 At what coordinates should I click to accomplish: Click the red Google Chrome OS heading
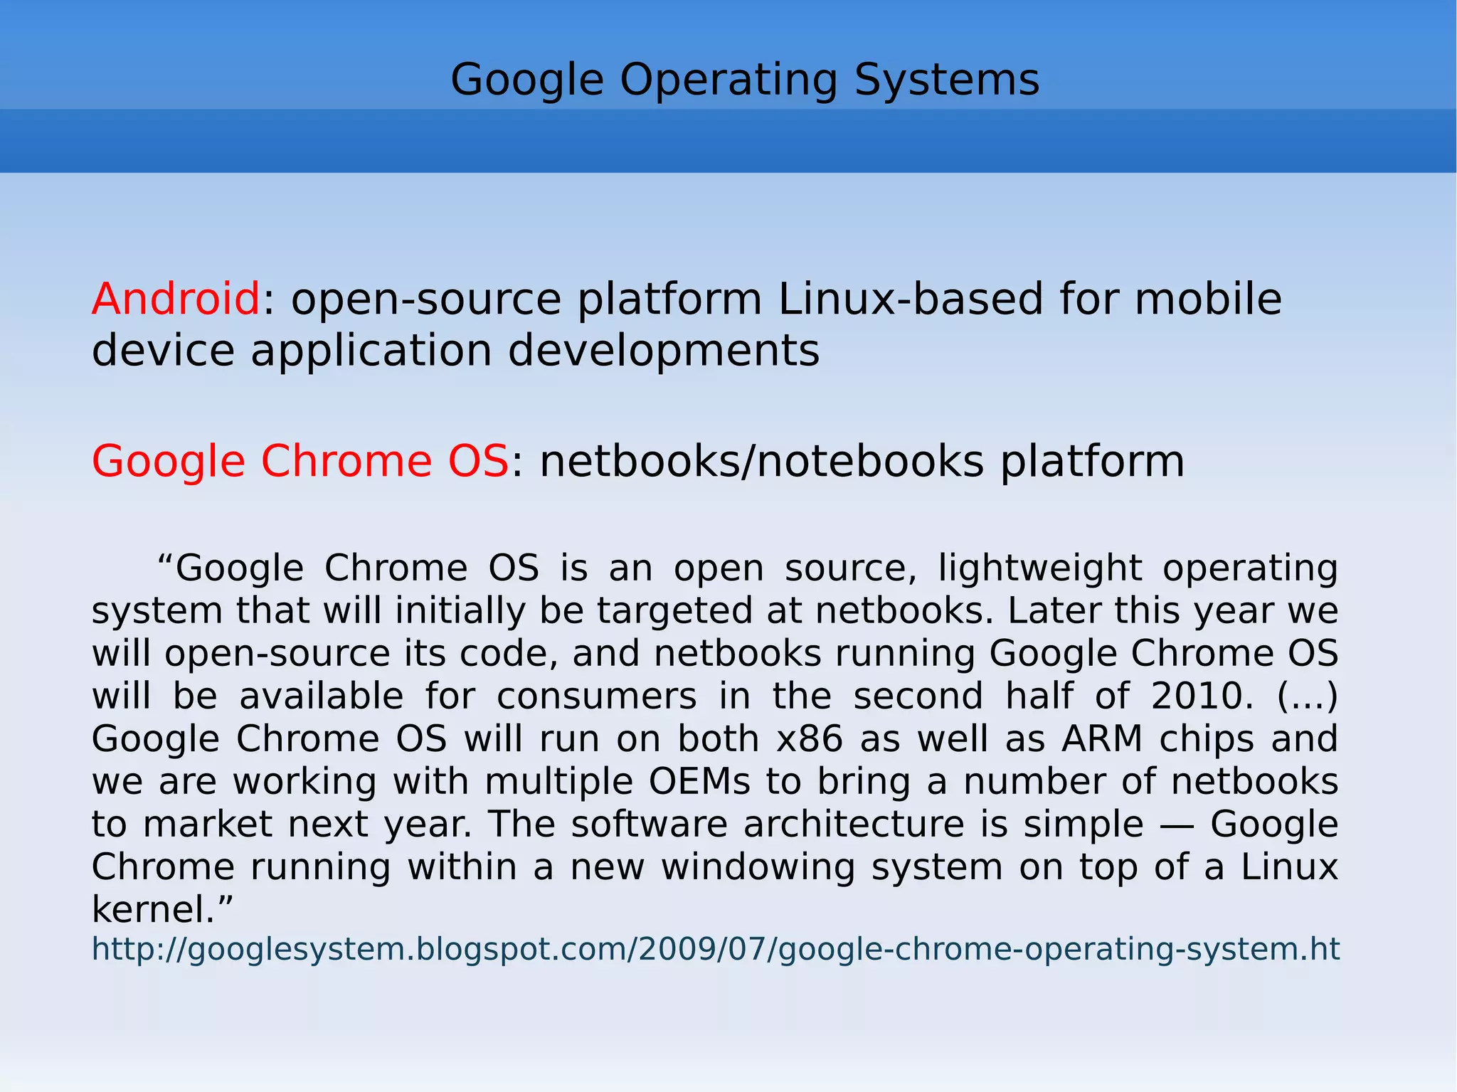[x=300, y=461]
